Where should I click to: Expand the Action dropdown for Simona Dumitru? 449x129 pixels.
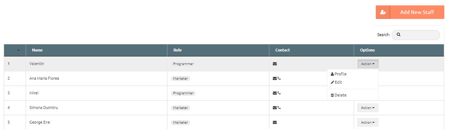[x=368, y=108]
